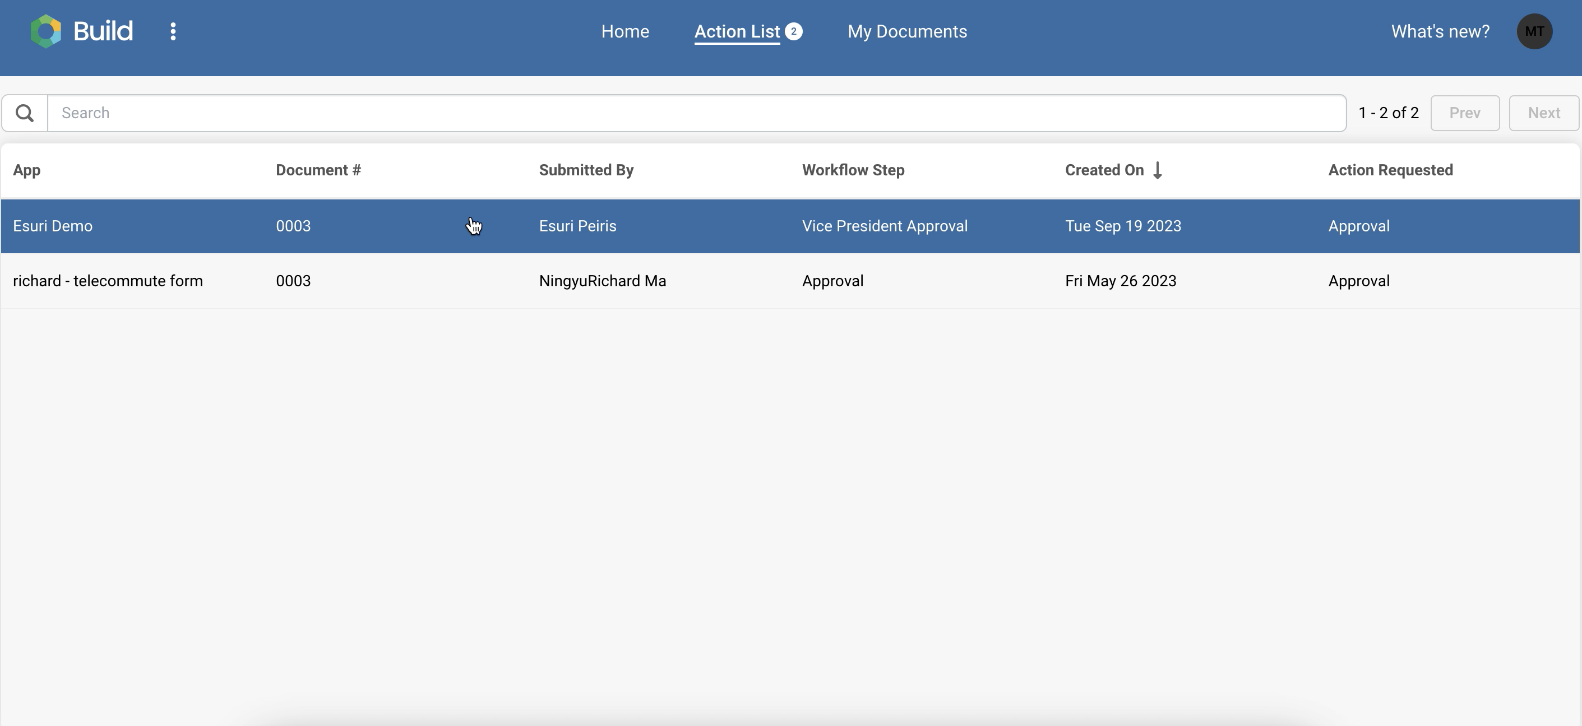The width and height of the screenshot is (1582, 726).
Task: Click Approval workflow step for NingyuRichard Ma
Action: [x=832, y=281]
